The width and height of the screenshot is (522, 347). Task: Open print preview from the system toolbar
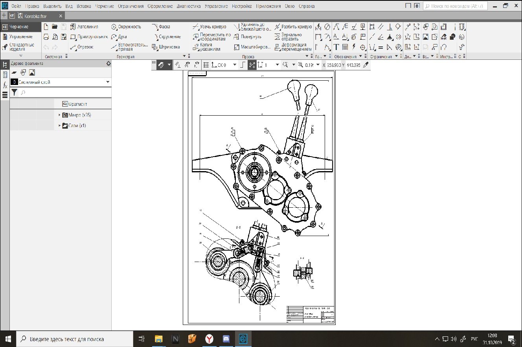pos(55,37)
